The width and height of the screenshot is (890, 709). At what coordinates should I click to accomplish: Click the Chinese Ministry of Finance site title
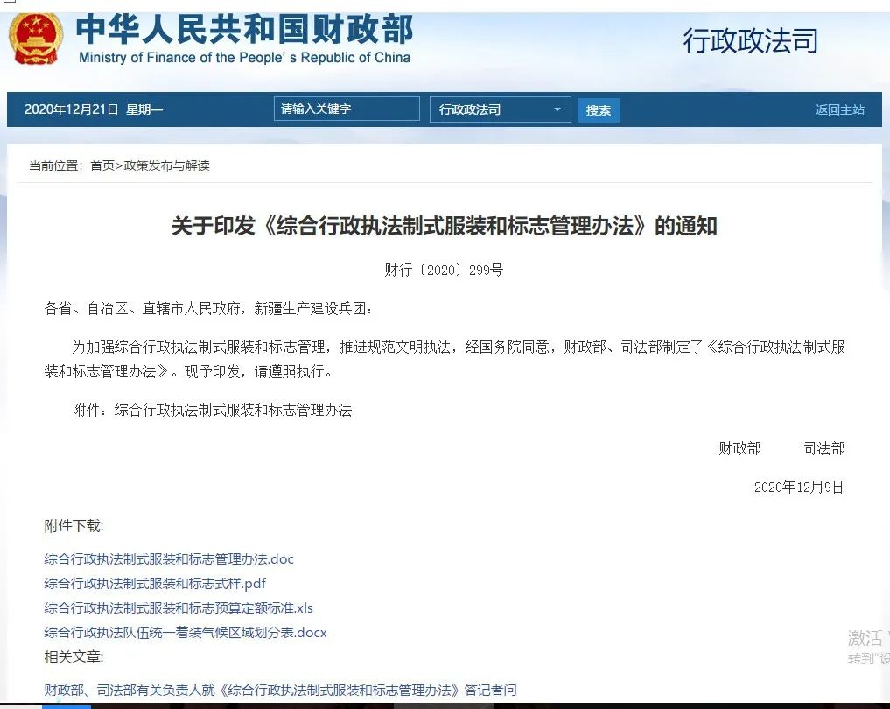point(244,29)
